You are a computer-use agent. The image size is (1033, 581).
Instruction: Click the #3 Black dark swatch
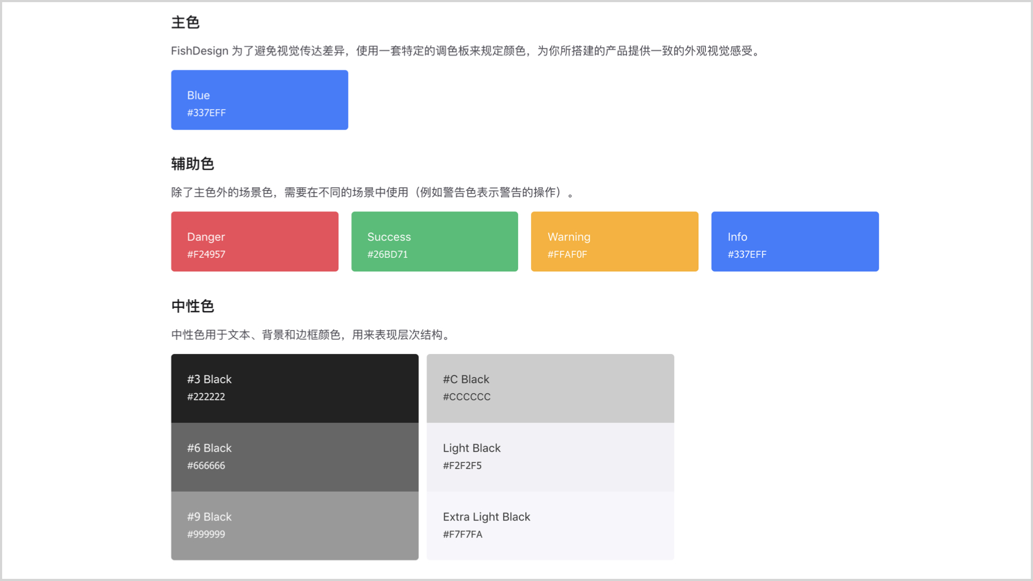[294, 387]
